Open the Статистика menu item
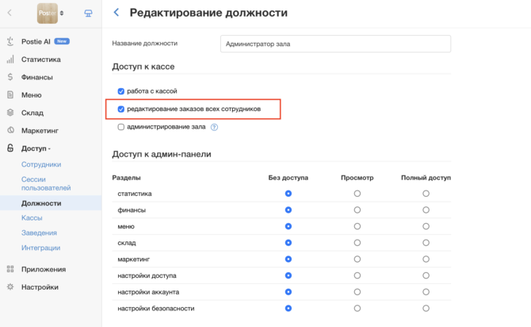 click(x=41, y=60)
